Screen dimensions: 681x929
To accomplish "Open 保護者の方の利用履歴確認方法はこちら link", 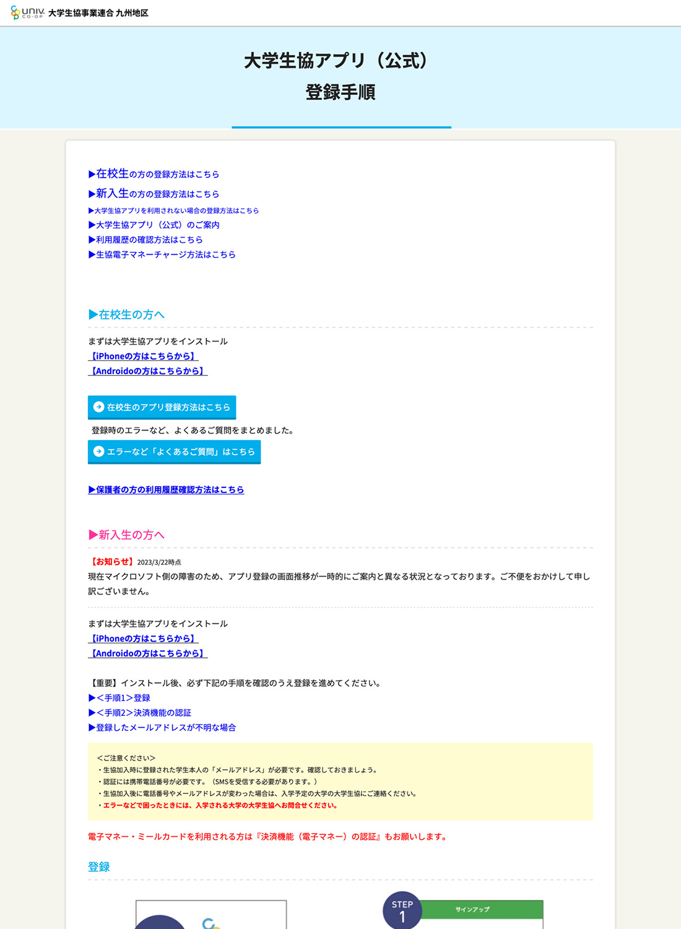I will pos(166,490).
